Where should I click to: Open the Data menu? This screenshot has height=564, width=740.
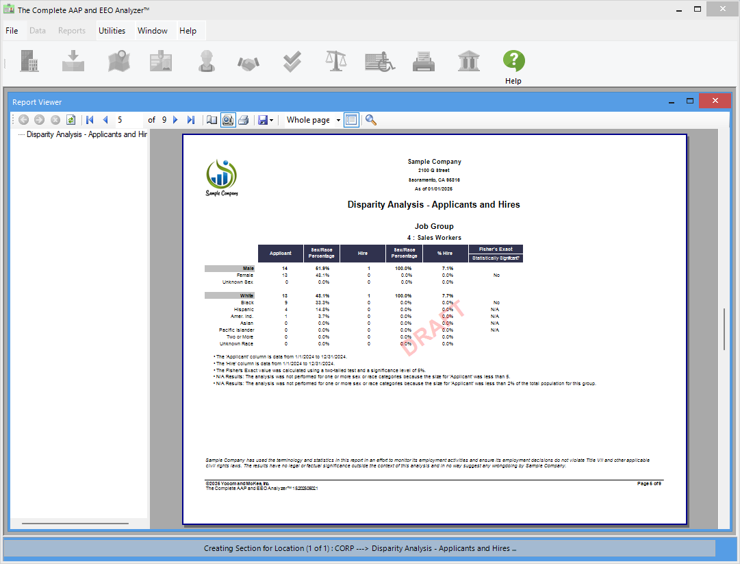(x=38, y=31)
